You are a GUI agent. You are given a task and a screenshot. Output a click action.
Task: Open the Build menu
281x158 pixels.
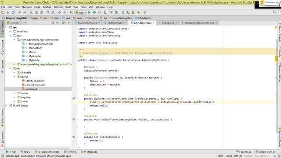(68, 7)
